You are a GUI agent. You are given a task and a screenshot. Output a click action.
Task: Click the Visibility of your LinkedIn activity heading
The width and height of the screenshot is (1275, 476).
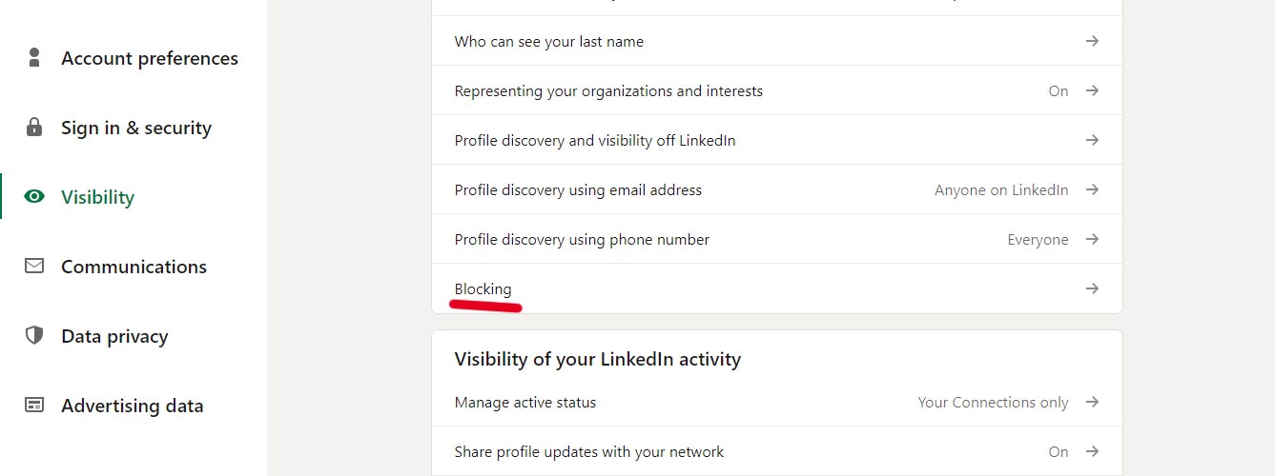click(598, 359)
